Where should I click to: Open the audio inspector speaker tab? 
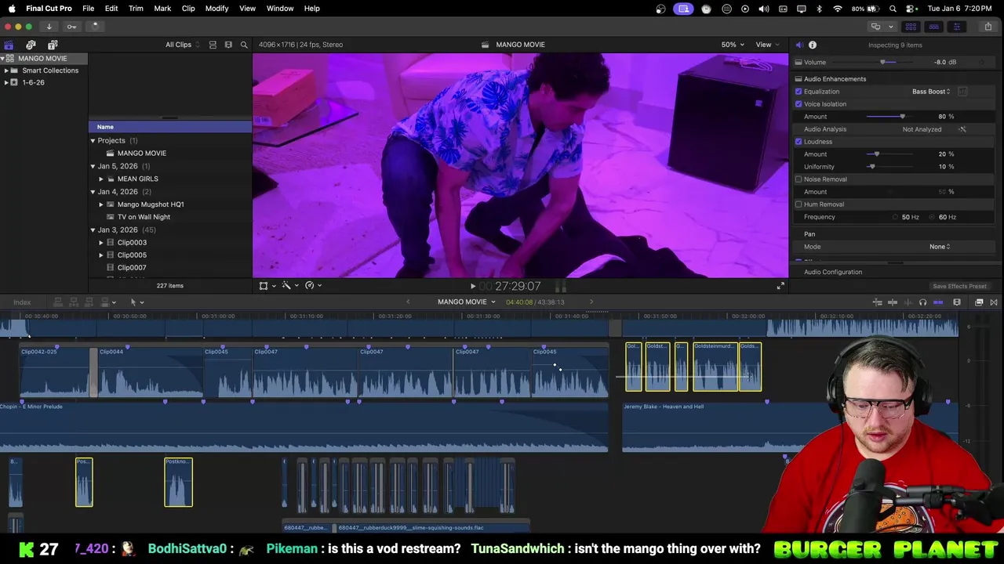click(798, 45)
